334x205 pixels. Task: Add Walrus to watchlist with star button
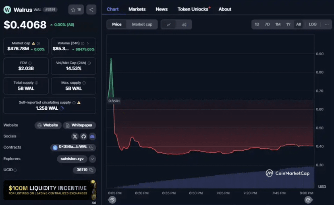(x=76, y=10)
